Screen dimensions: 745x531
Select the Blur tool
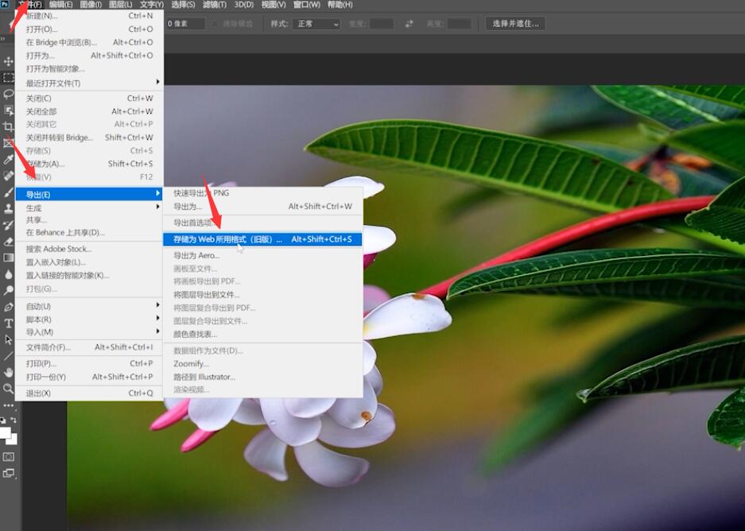pyautogui.click(x=8, y=274)
